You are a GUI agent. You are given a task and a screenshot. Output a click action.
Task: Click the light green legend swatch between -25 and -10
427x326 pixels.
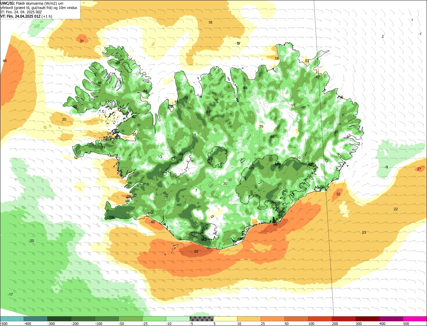(x=154, y=319)
